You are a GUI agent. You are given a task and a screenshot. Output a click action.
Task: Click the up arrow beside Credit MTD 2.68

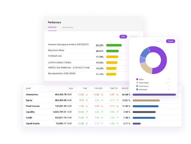102,118
